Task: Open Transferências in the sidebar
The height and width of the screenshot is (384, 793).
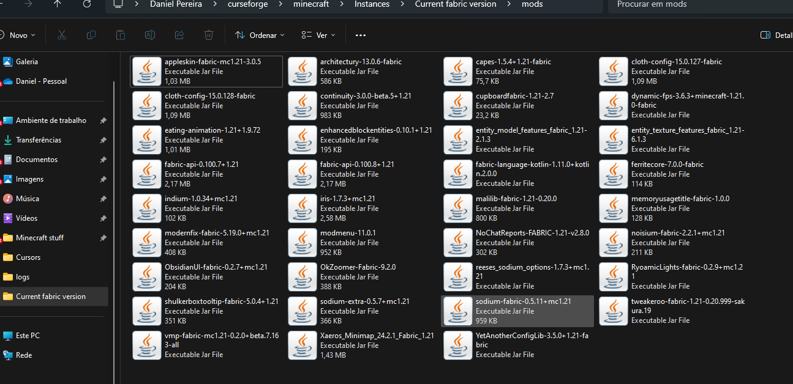Action: [39, 140]
